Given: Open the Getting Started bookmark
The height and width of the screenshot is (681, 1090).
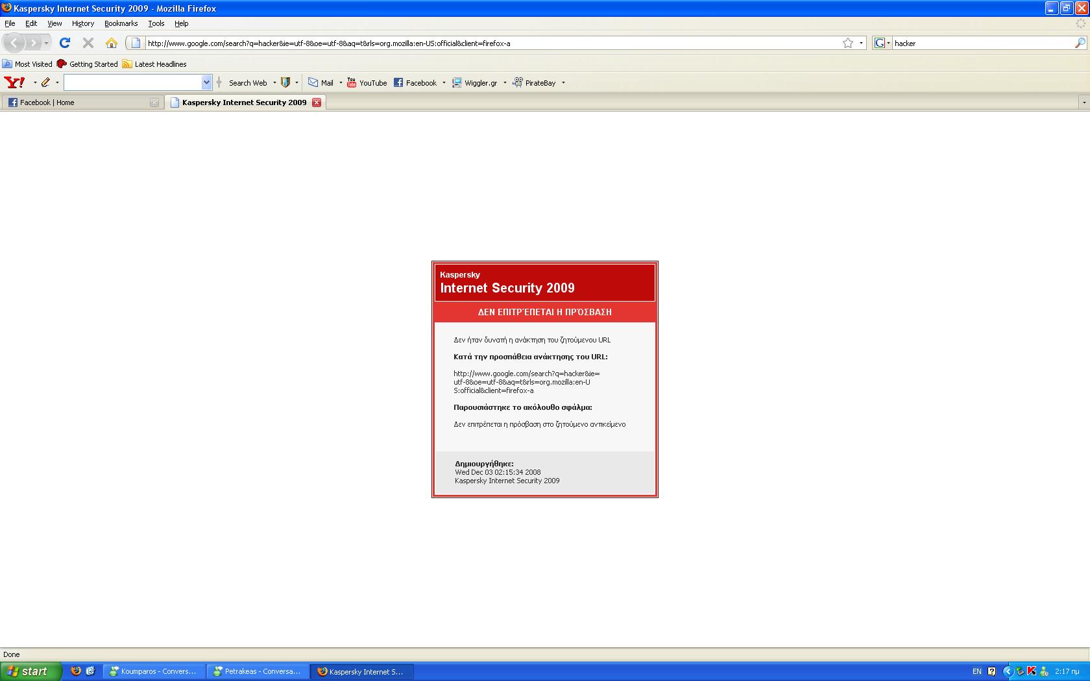Looking at the screenshot, I should coord(87,64).
